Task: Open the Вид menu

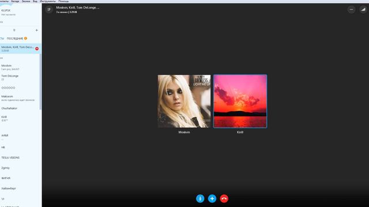Action: click(x=35, y=1)
